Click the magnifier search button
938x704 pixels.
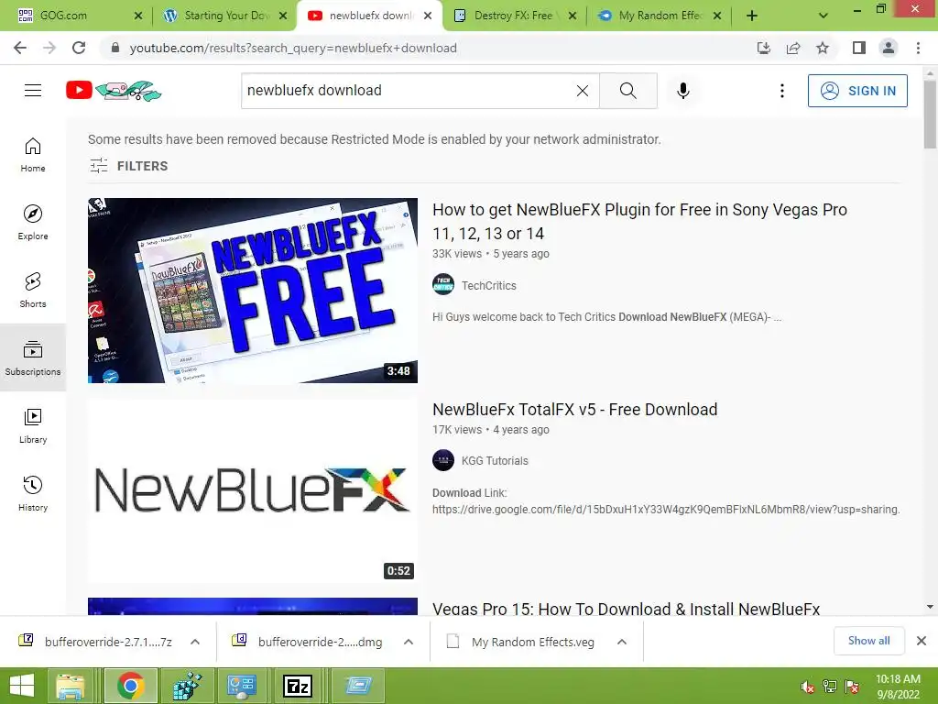(628, 91)
